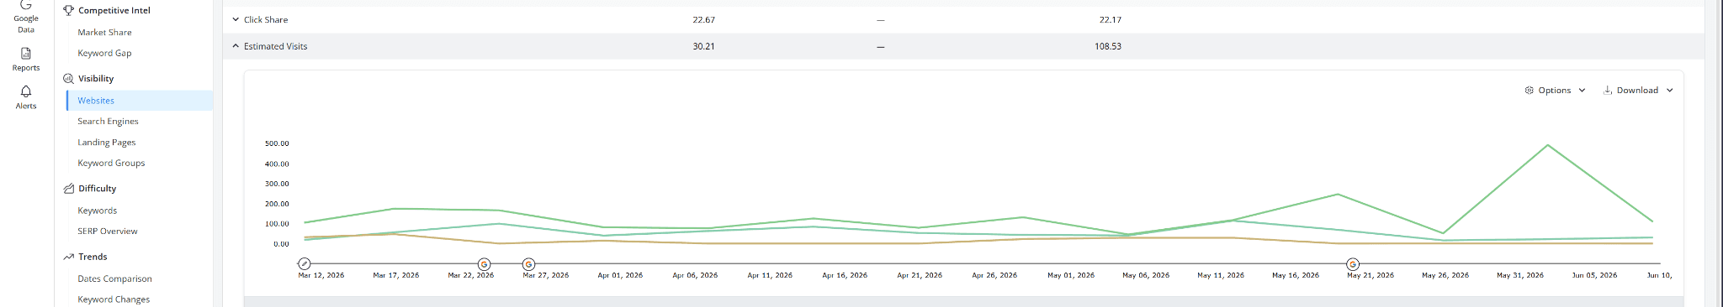
Task: Open Keyword Groups
Action: pyautogui.click(x=111, y=163)
